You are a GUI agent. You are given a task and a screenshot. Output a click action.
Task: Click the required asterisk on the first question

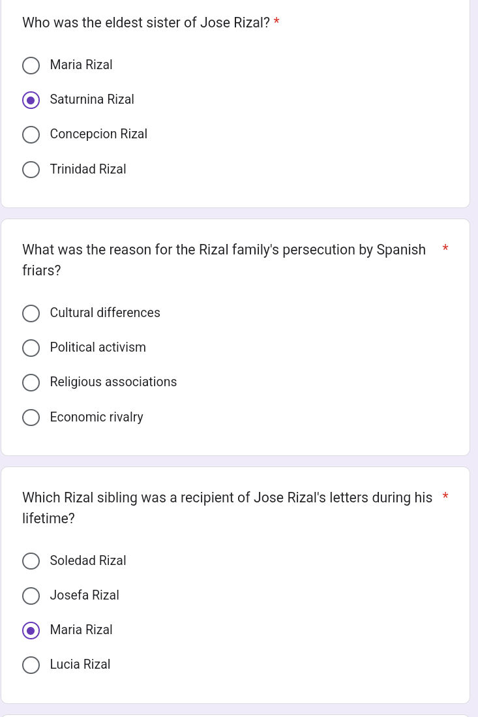pos(276,22)
